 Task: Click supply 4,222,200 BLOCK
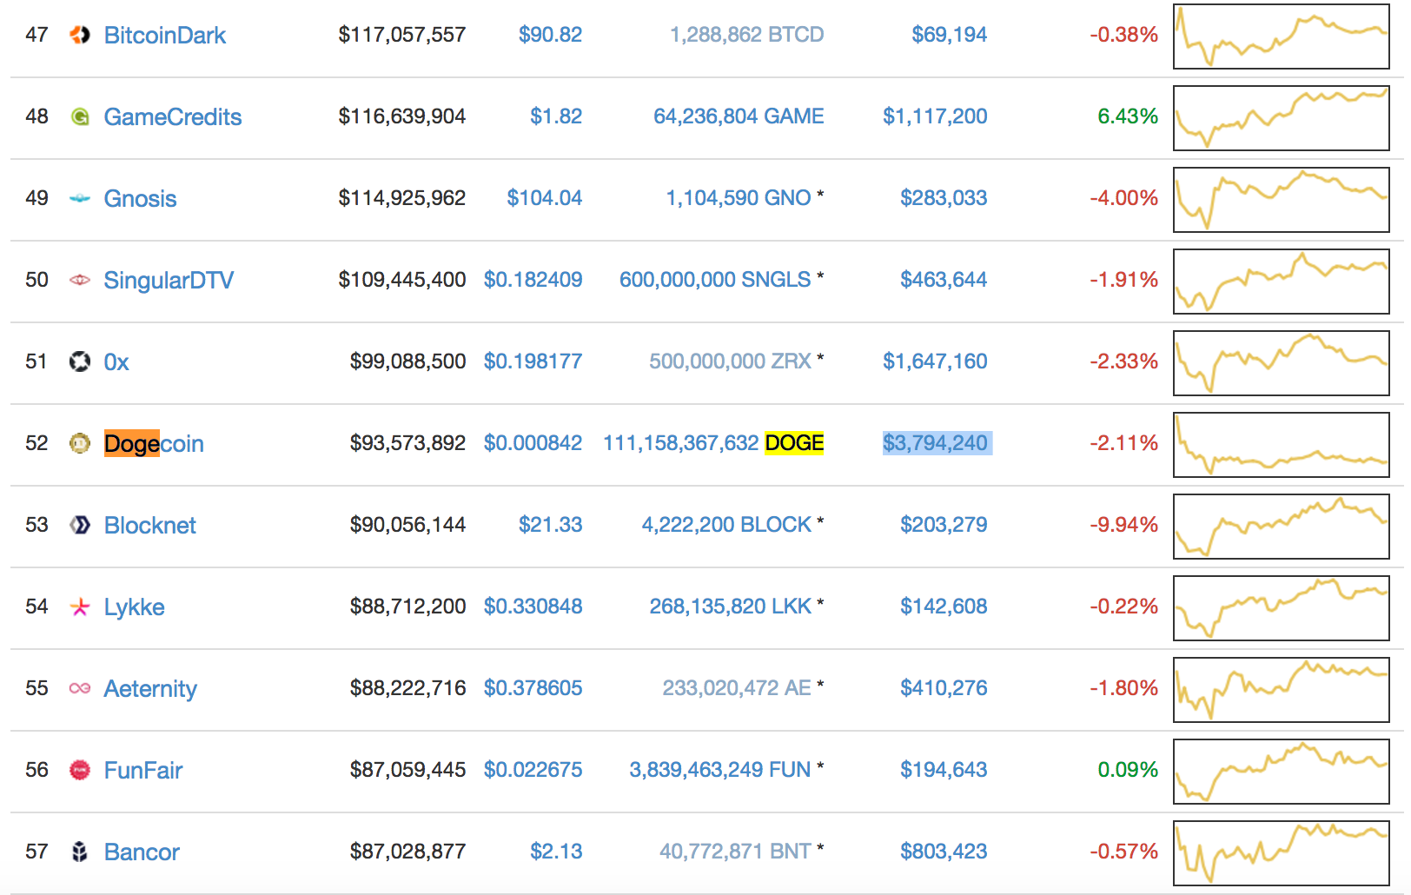(x=726, y=525)
